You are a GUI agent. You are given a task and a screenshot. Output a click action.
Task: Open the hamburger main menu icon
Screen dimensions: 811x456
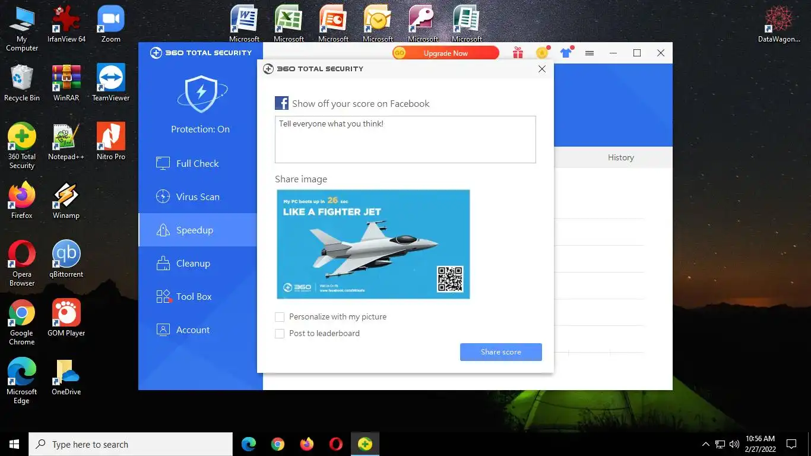(x=590, y=53)
